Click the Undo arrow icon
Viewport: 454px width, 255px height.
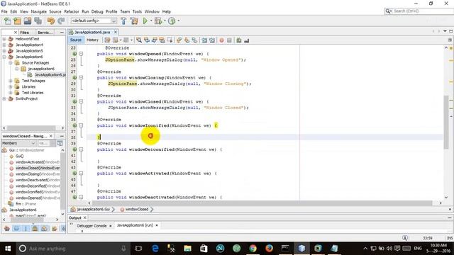click(51, 21)
